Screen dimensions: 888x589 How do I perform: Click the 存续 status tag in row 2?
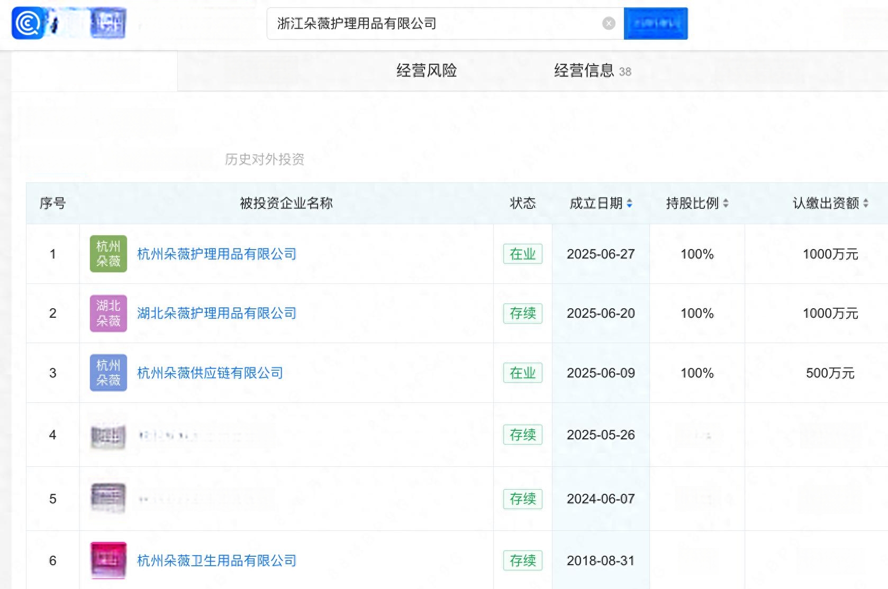[523, 314]
